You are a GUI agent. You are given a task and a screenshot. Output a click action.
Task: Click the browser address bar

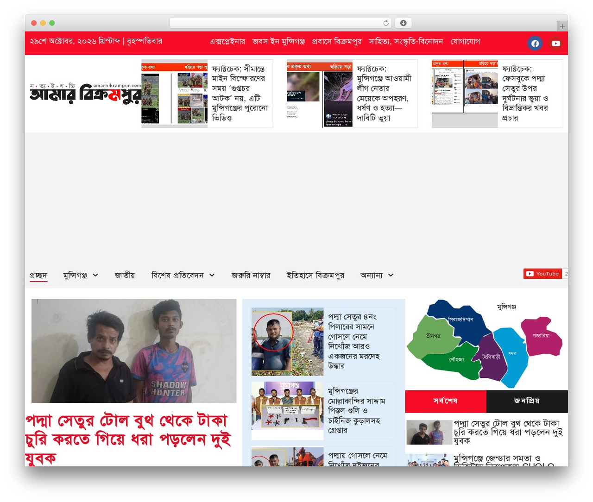280,23
